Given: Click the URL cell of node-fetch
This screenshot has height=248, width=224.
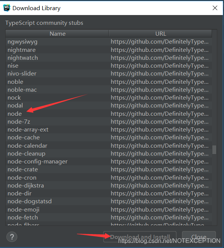Looking at the screenshot, I should pyautogui.click(x=159, y=218).
